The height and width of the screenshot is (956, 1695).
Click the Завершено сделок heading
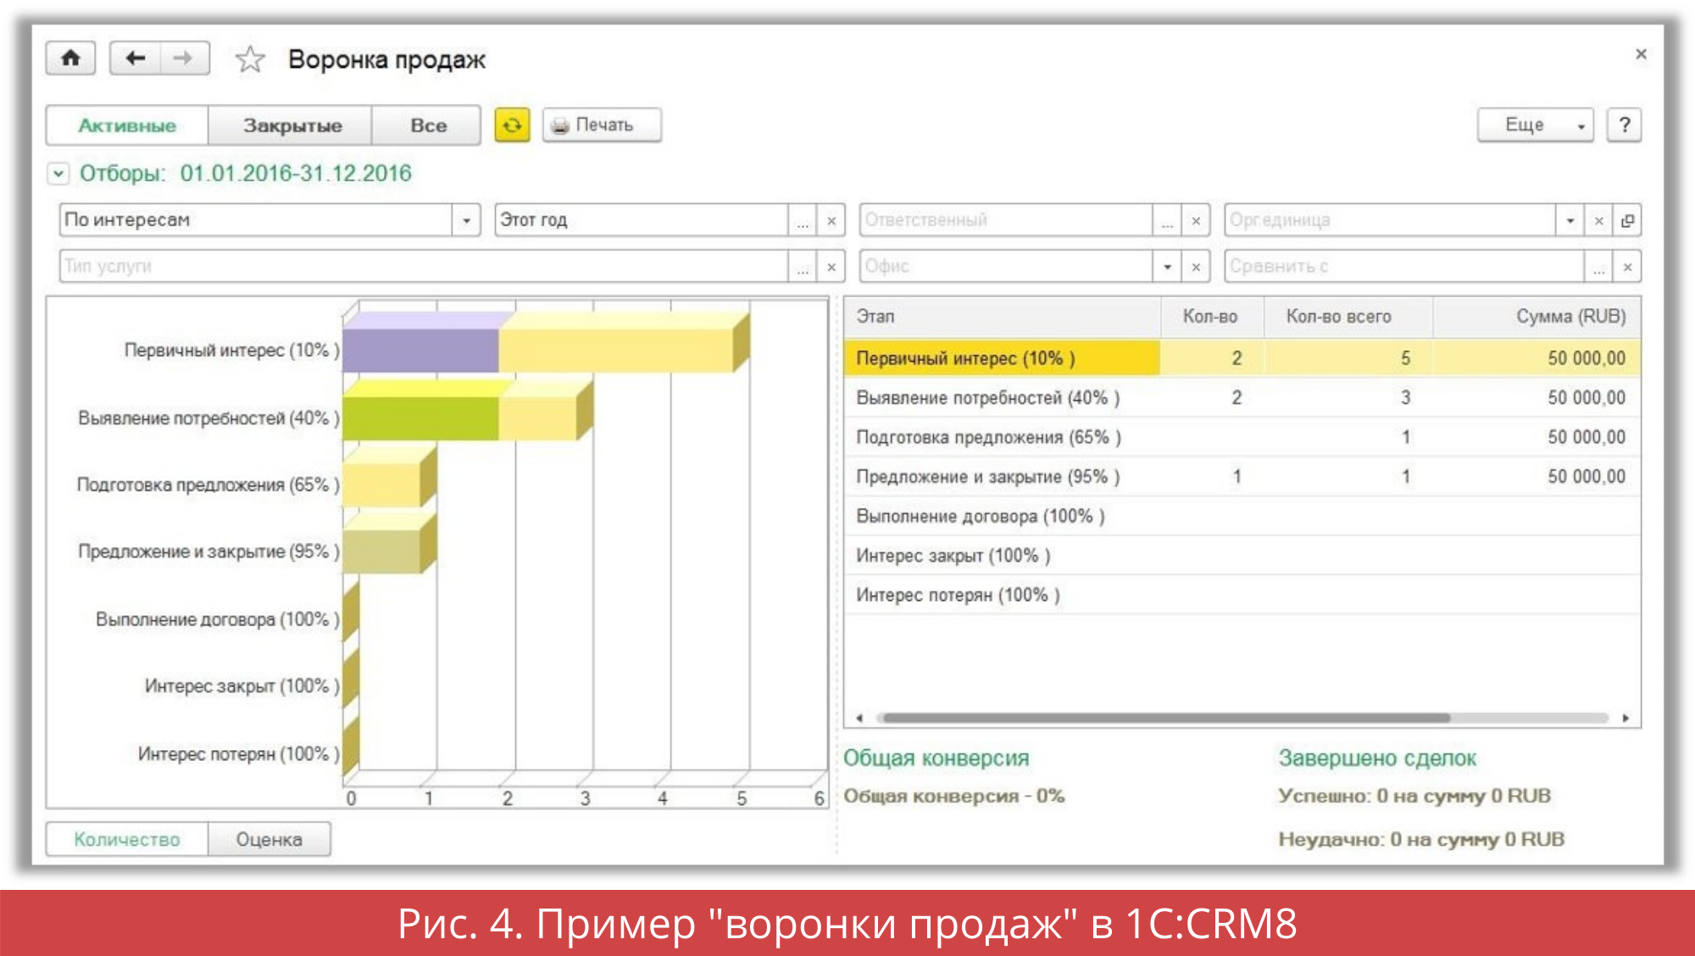tap(1377, 758)
